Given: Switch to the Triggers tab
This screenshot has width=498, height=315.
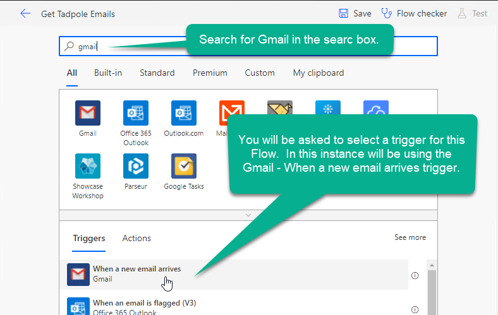Looking at the screenshot, I should (x=89, y=238).
